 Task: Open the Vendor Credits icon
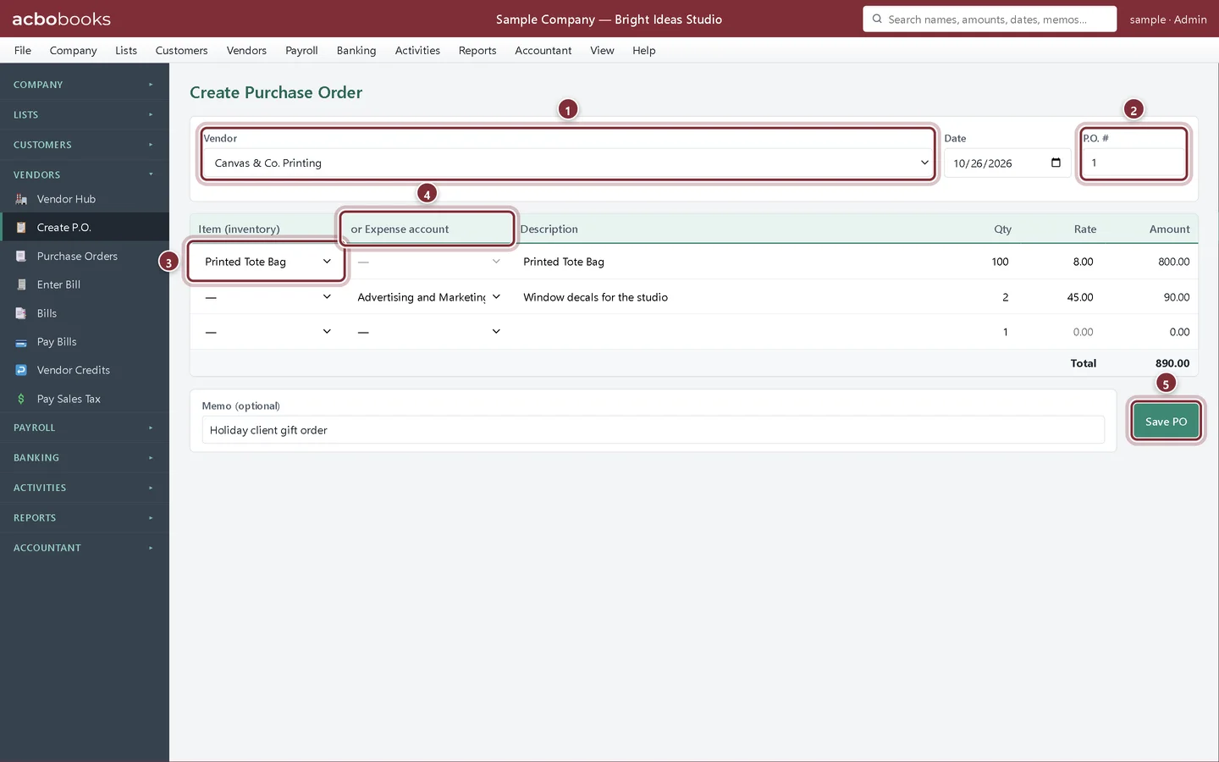[x=21, y=370]
